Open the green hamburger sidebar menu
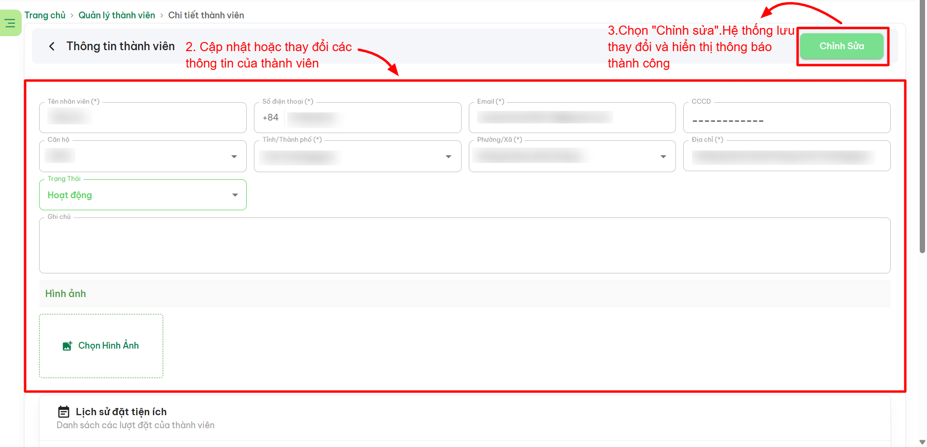This screenshot has height=447, width=927. pyautogui.click(x=10, y=23)
